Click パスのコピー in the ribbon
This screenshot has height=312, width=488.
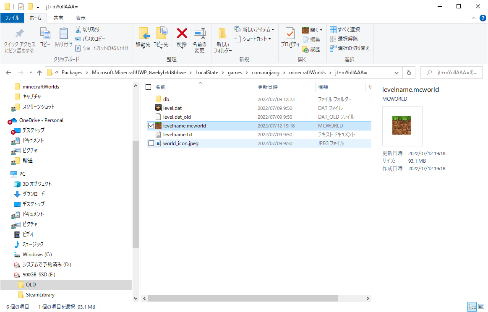pyautogui.click(x=90, y=39)
